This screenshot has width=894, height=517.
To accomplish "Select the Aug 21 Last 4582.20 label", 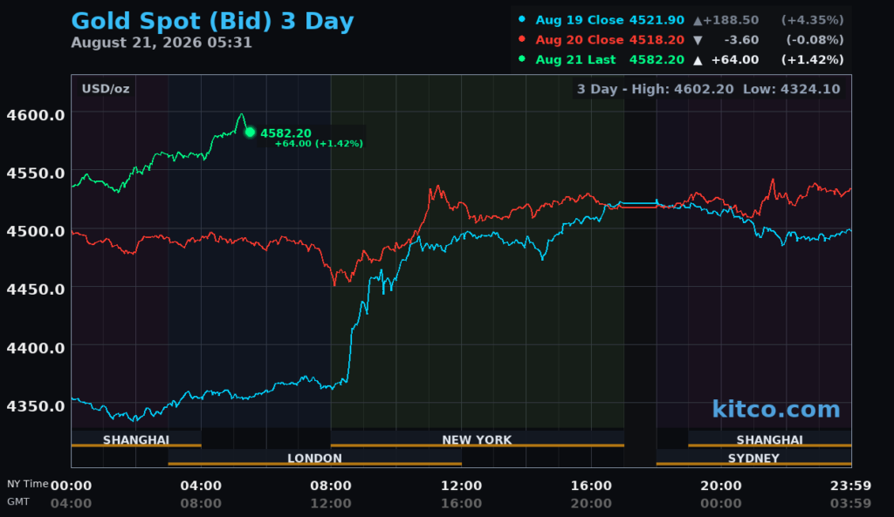I will [609, 60].
